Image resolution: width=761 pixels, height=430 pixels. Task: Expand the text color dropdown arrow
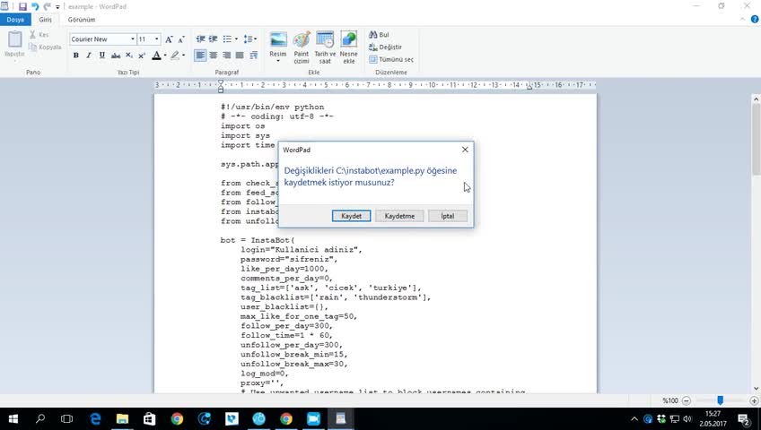165,56
